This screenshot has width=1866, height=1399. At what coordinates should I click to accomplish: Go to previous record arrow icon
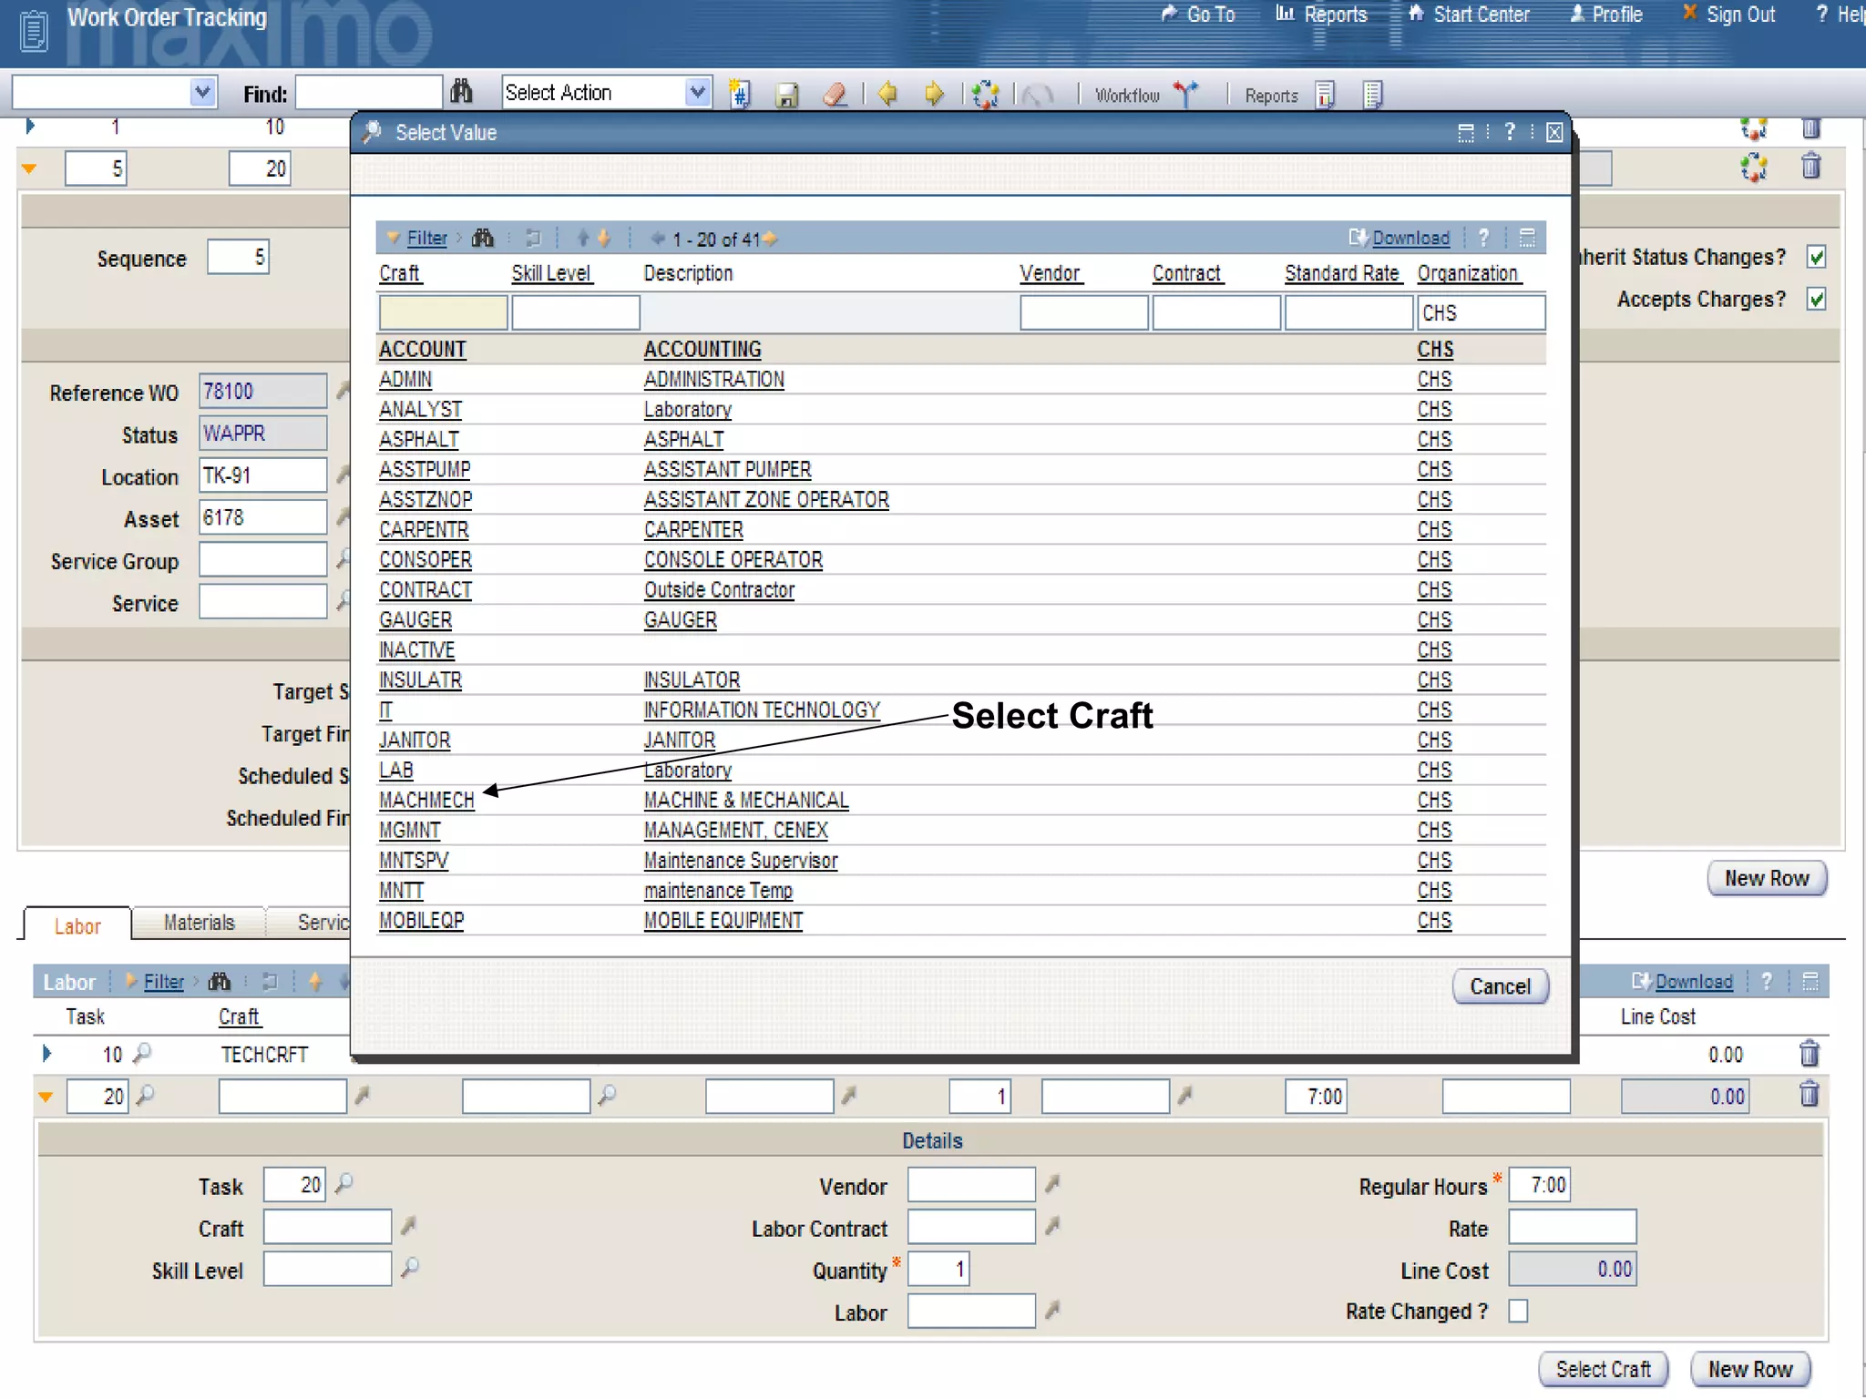click(887, 94)
